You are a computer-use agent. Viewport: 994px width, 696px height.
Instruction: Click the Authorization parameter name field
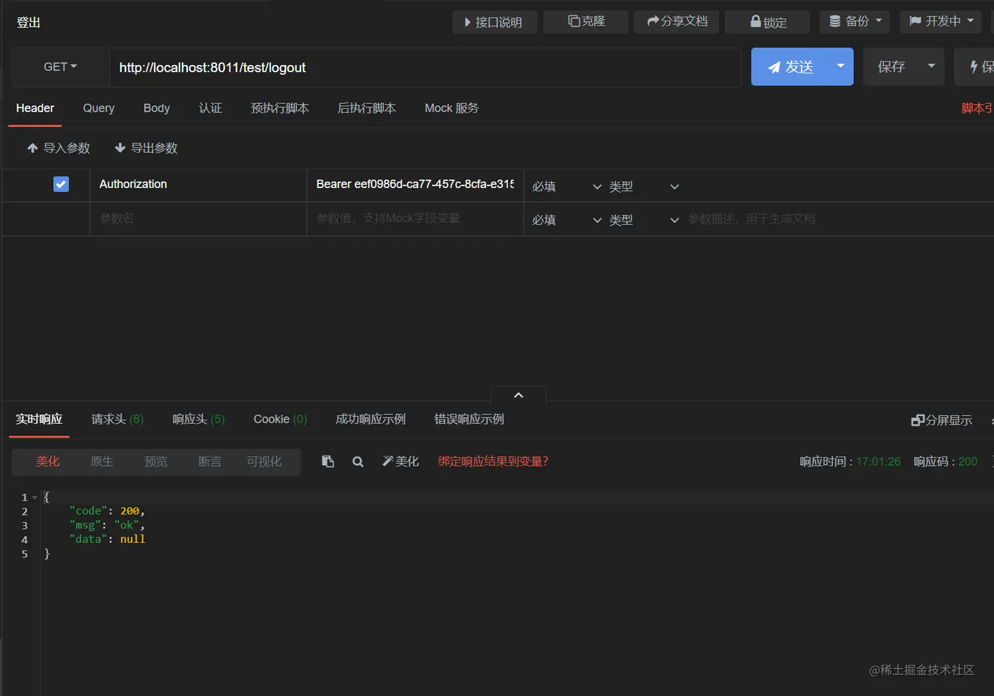tap(198, 185)
